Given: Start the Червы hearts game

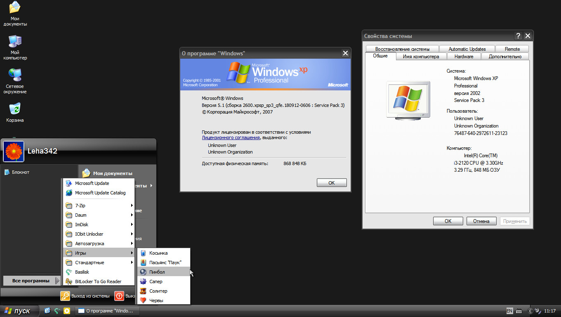Looking at the screenshot, I should [156, 300].
